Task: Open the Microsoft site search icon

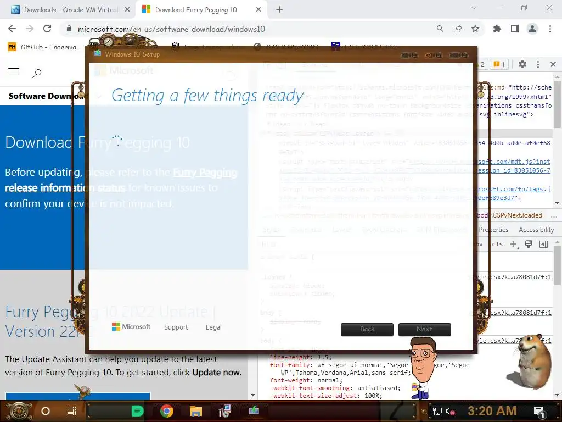Action: coord(37,73)
